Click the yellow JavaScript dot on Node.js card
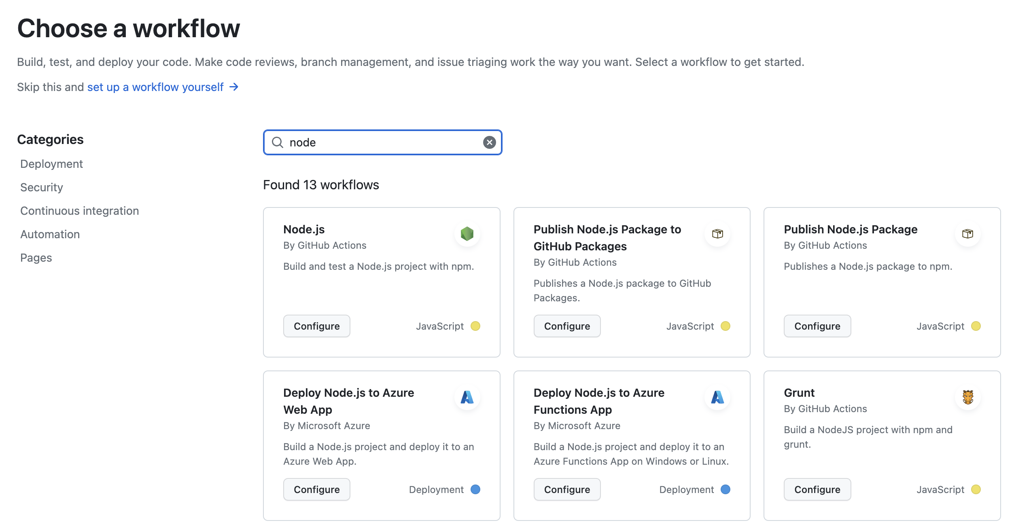The height and width of the screenshot is (529, 1014). pyautogui.click(x=475, y=326)
